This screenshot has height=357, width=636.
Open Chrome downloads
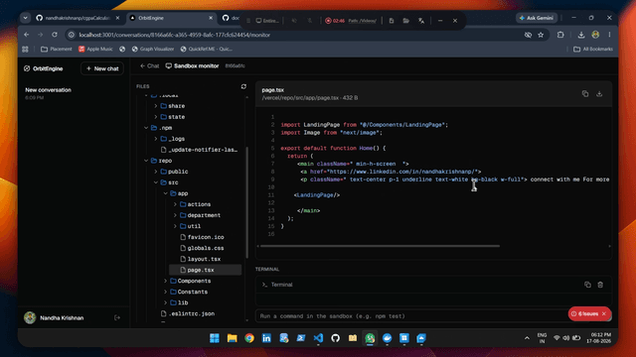pos(580,35)
